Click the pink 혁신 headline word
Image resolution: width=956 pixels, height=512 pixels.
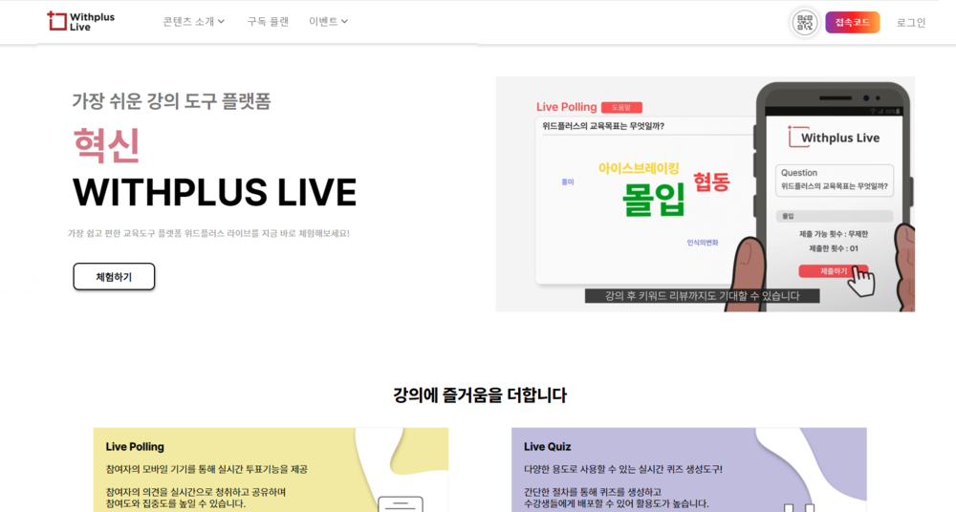pos(107,145)
